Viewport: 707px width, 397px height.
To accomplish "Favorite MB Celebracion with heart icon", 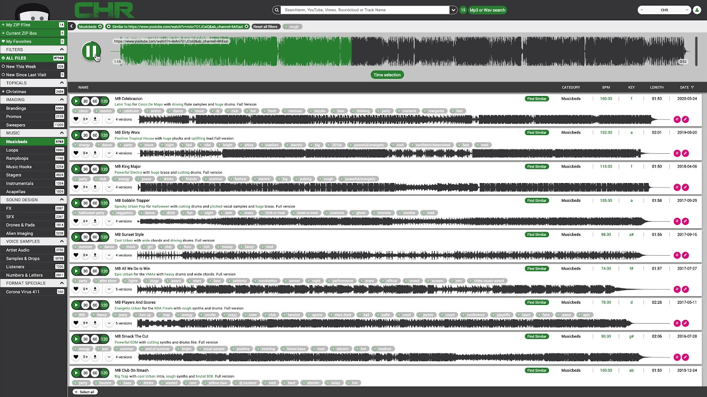I will pyautogui.click(x=76, y=119).
